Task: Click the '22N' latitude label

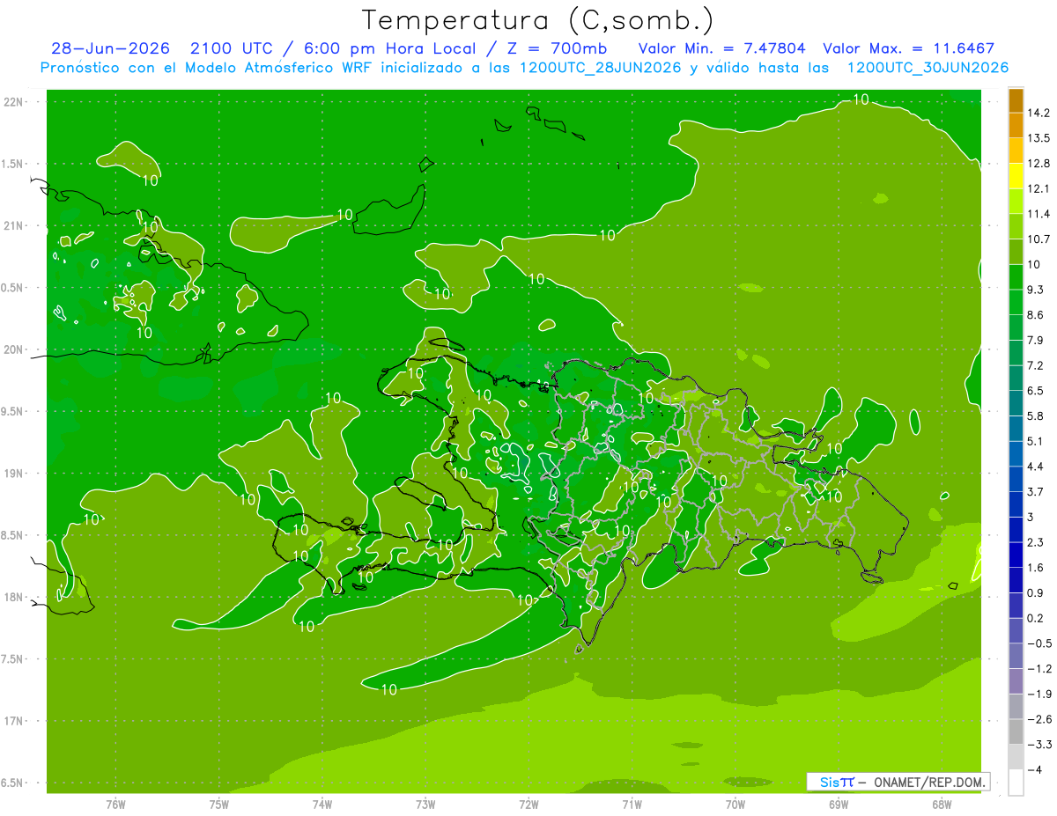Action: click(x=13, y=102)
